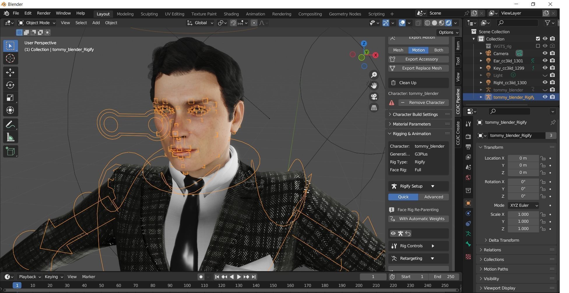The image size is (569, 293).
Task: Select the Move tool
Action: tap(10, 73)
